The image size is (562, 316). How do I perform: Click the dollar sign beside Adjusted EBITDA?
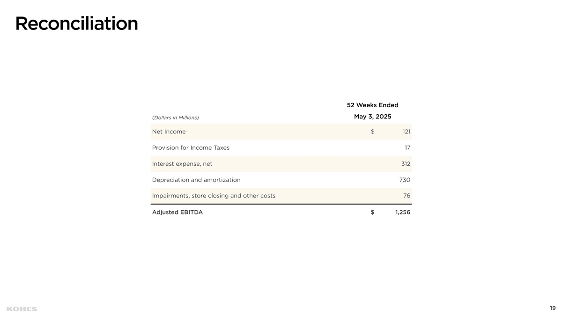point(372,213)
